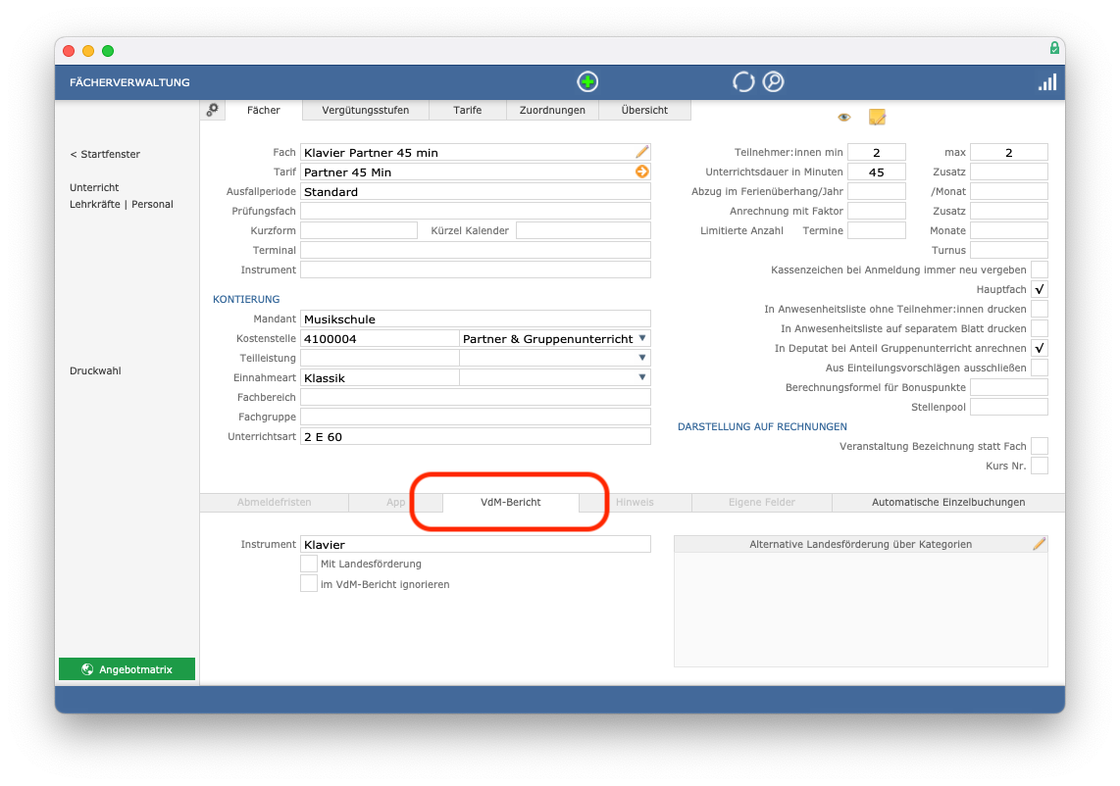The image size is (1120, 786).
Task: Go back via Startfenster link
Action: pos(105,154)
